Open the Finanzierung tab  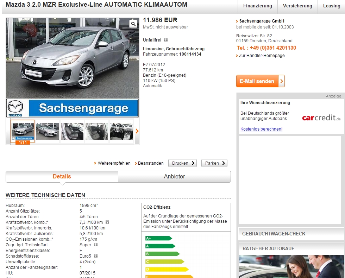point(257,6)
